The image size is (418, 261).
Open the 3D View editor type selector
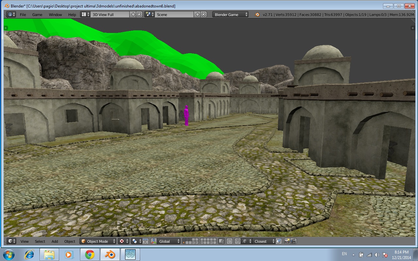[11, 241]
